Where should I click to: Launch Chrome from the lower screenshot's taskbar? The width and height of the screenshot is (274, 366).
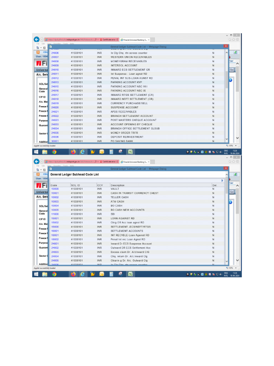(54, 274)
